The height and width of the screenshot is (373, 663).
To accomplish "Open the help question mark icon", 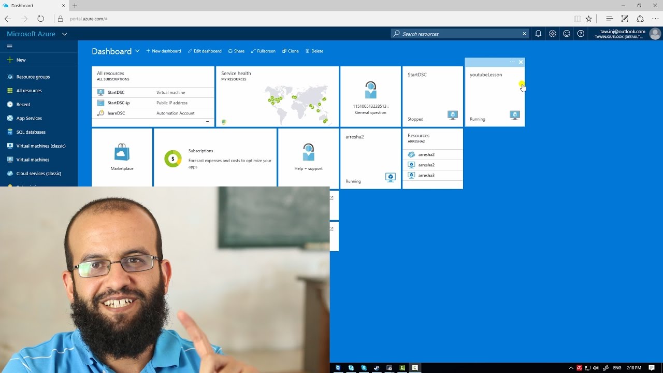I will click(581, 34).
